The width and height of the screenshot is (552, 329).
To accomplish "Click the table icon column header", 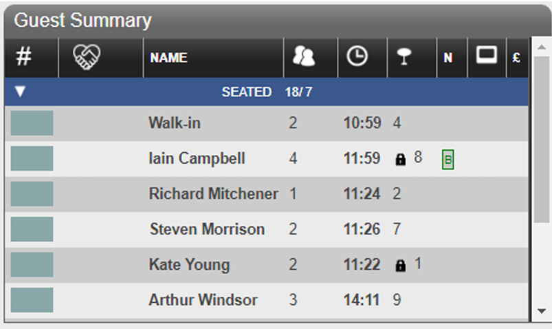I will coord(404,58).
